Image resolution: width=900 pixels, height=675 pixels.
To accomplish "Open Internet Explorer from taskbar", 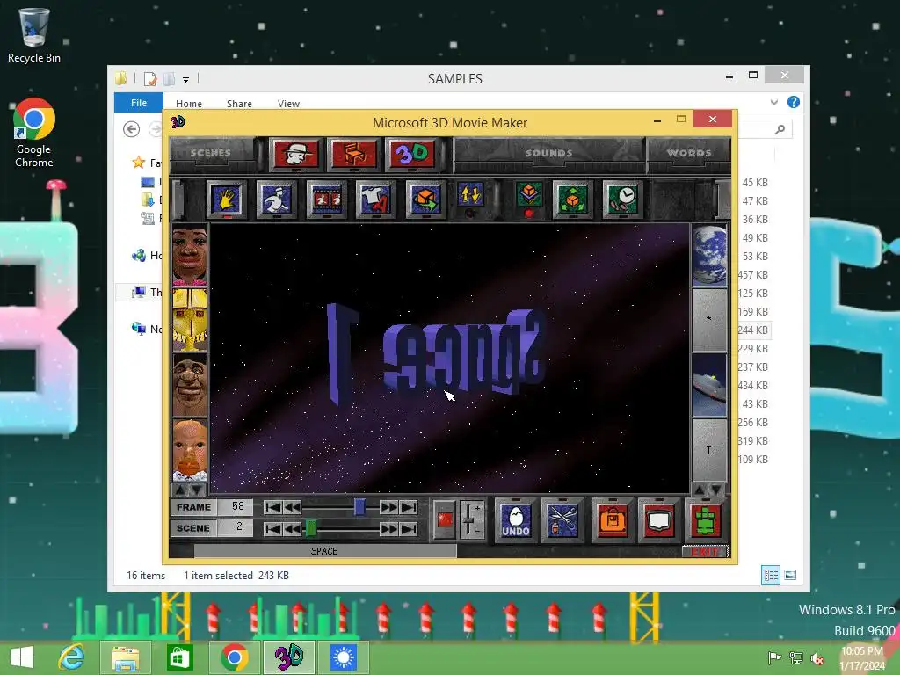I will click(72, 657).
